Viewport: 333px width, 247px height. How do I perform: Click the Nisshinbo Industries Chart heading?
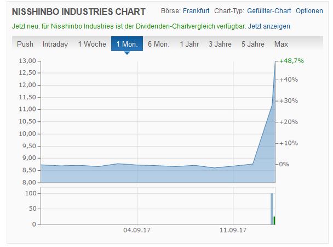(x=79, y=12)
